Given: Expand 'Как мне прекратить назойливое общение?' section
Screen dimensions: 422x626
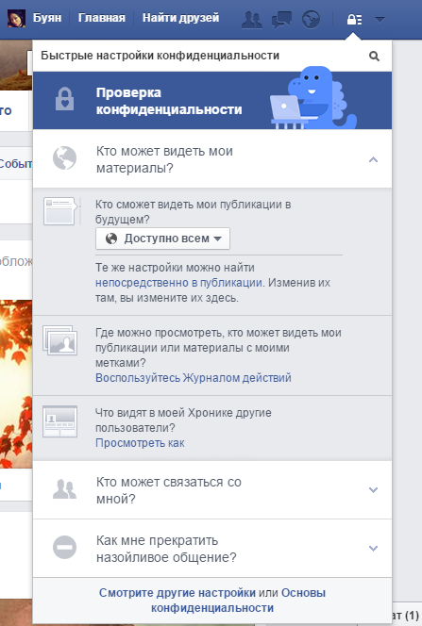Looking at the screenshot, I should pyautogui.click(x=212, y=548).
